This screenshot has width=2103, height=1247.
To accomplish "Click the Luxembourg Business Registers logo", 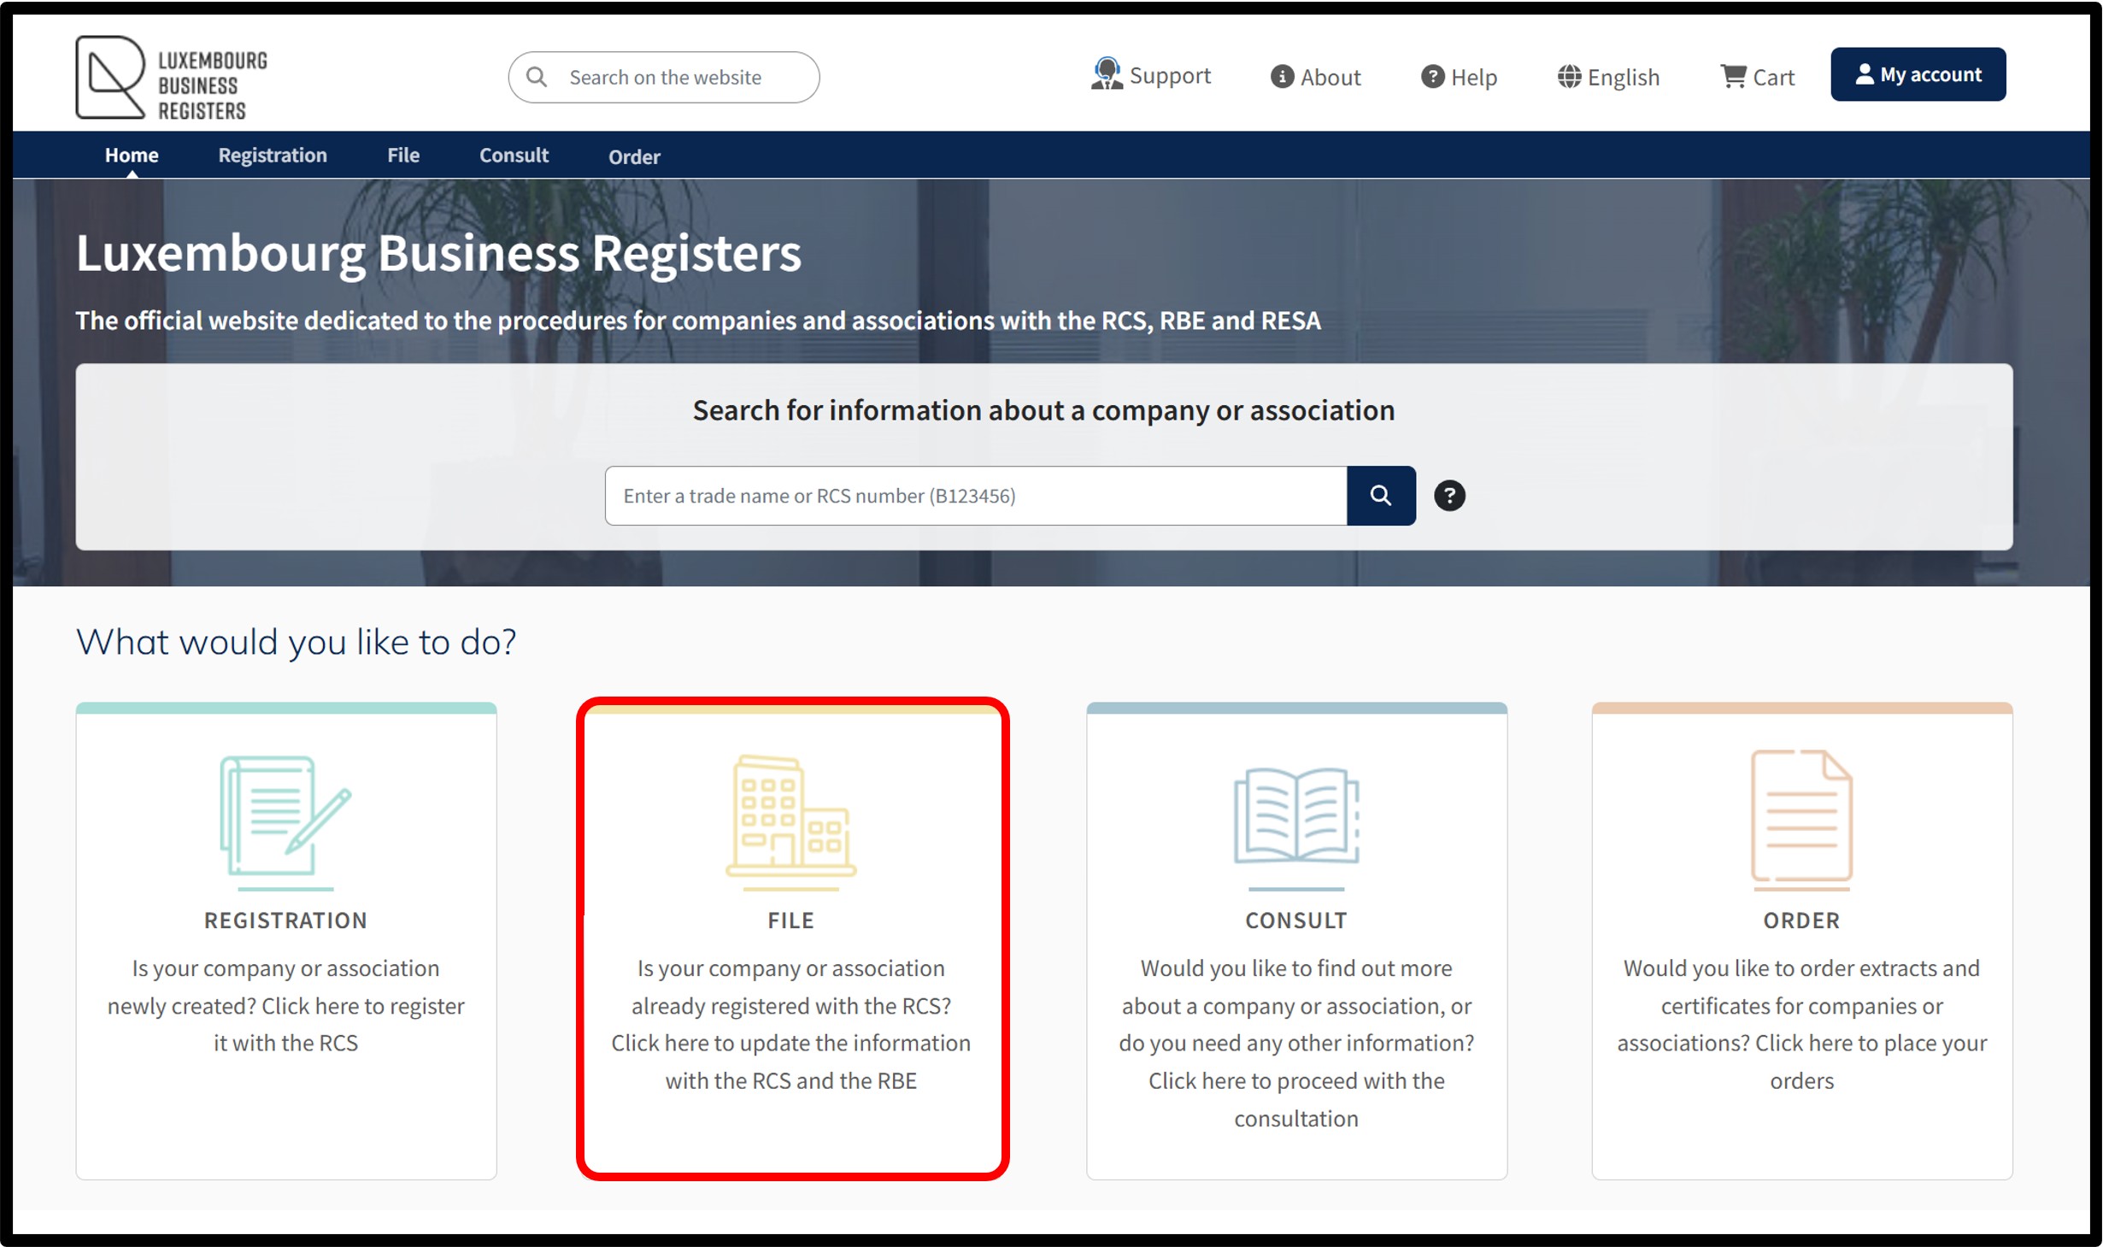I will coord(172,78).
